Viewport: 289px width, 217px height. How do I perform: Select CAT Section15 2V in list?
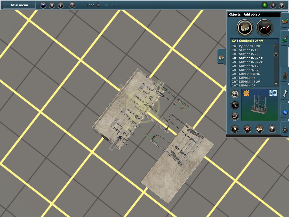[245, 54]
